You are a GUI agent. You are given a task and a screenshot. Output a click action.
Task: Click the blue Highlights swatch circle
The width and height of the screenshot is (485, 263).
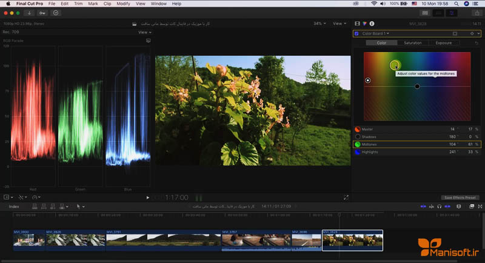click(x=358, y=152)
